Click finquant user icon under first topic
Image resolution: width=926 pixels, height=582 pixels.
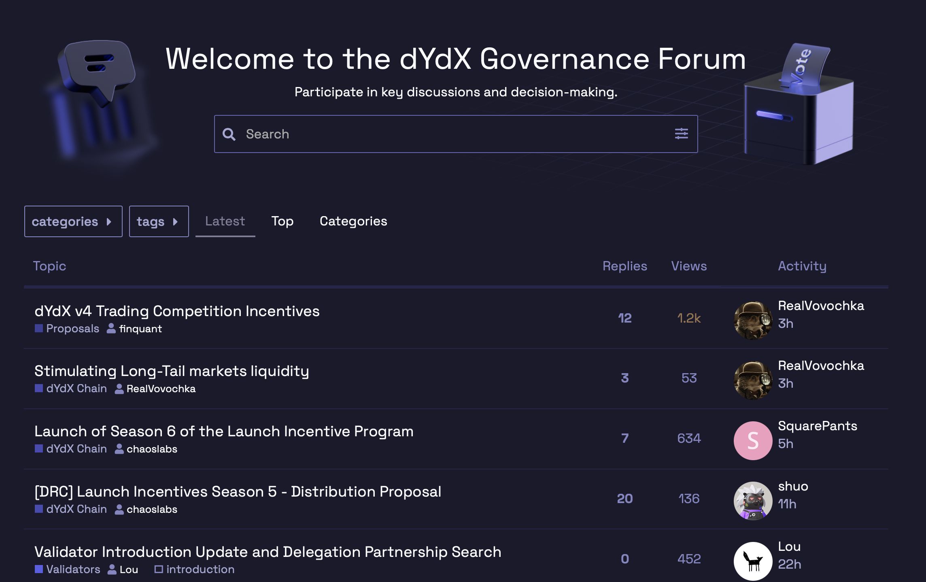[x=111, y=328]
